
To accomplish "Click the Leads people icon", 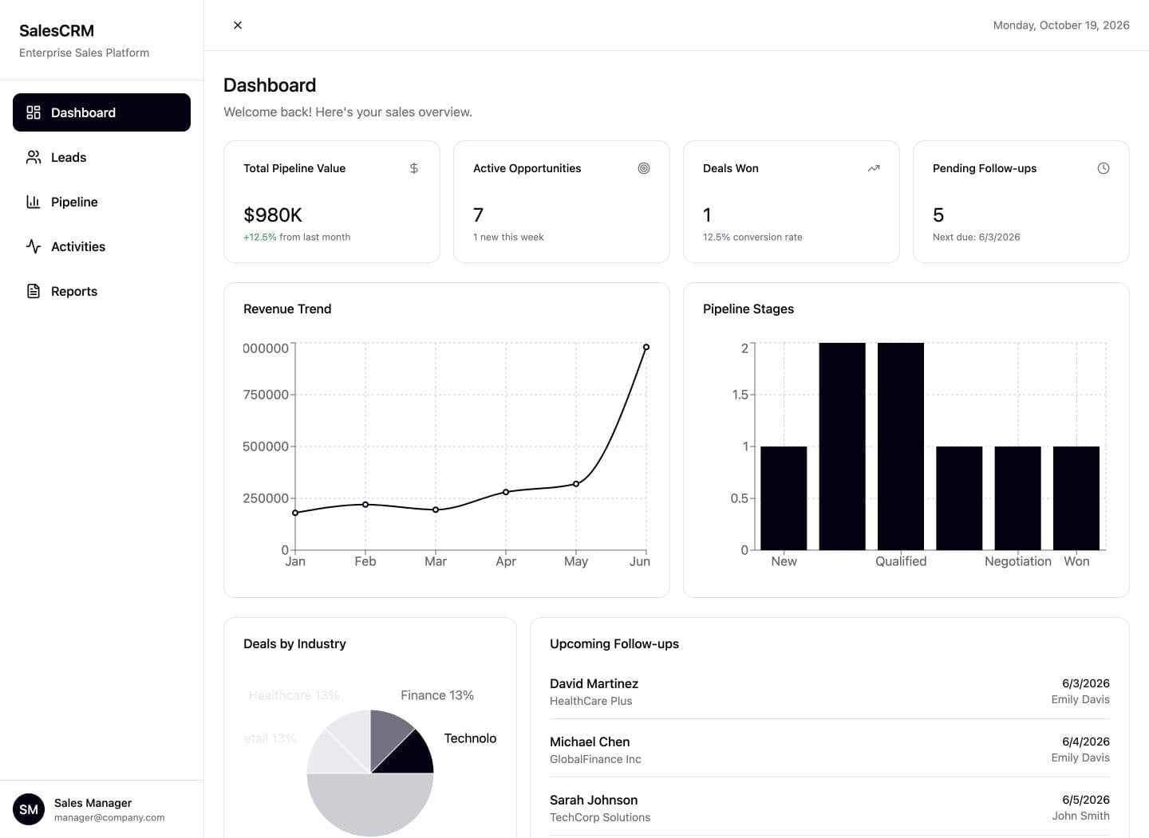I will tap(34, 157).
